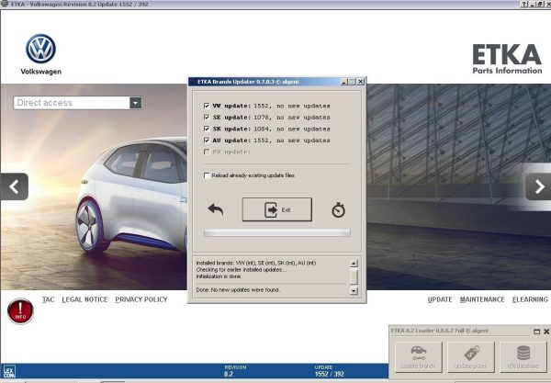Click the ETKA Parts Information logo

[507, 59]
